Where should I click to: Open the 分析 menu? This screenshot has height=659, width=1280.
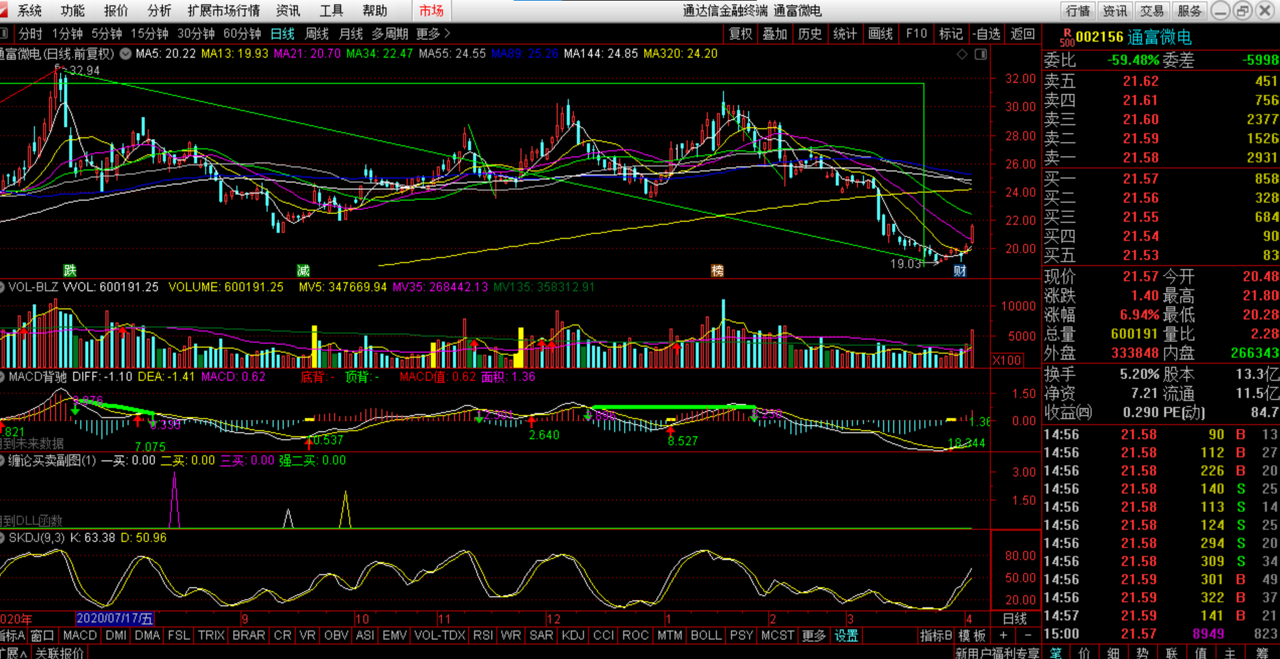coord(159,11)
